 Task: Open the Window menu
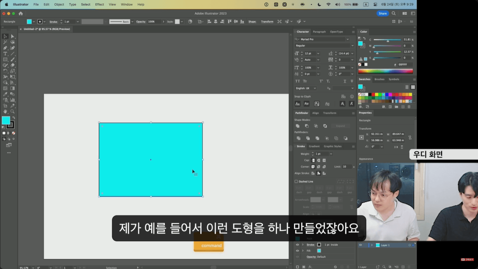127,4
